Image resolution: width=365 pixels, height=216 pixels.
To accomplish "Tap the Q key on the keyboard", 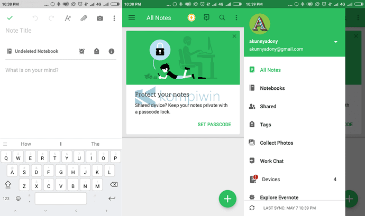I will coord(6,156).
